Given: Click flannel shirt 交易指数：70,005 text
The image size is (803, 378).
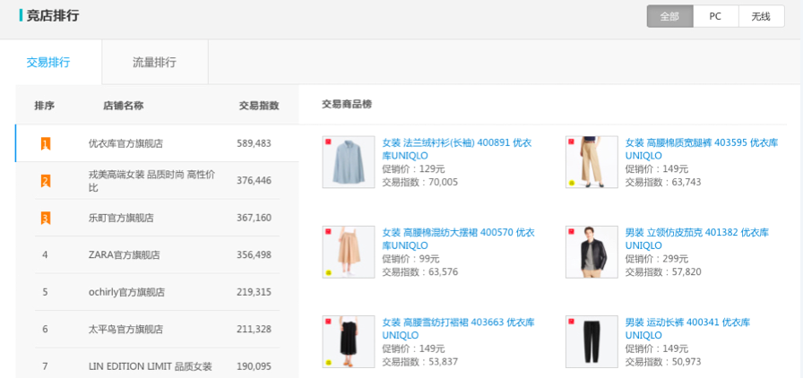Looking at the screenshot, I should (420, 183).
